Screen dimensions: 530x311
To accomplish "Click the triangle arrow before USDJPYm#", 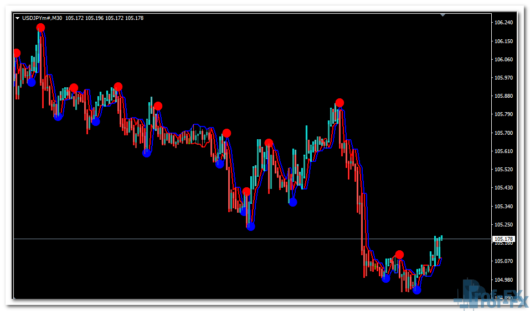I will [x=17, y=18].
